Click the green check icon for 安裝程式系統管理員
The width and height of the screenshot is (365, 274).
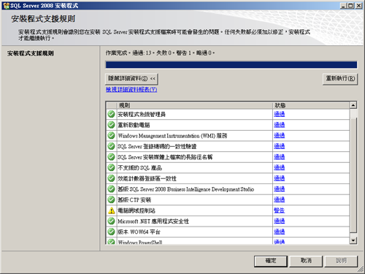(111, 114)
